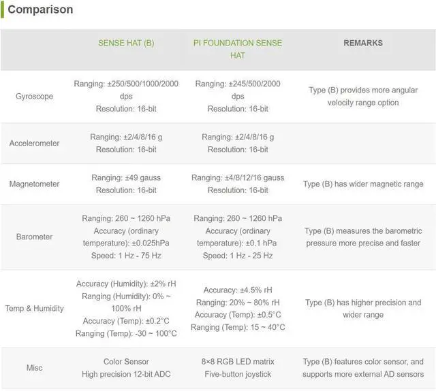This screenshot has height=391, width=436.
Task: Select the Gyroscope row label
Action: (x=34, y=97)
